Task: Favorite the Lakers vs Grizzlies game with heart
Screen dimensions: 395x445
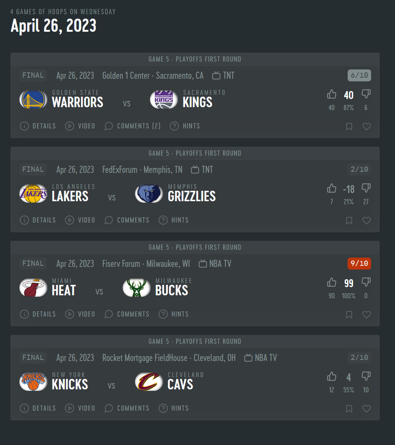Action: pyautogui.click(x=367, y=221)
